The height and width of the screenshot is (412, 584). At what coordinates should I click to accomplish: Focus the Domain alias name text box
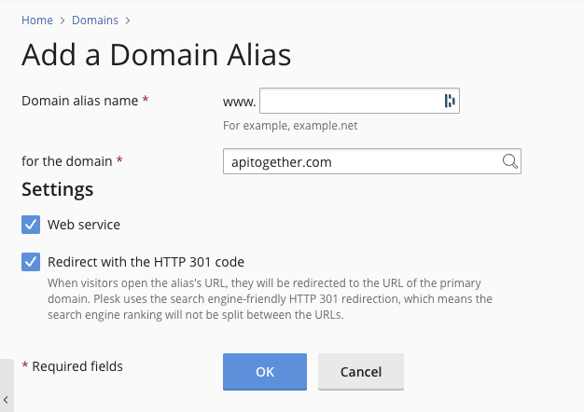[350, 101]
